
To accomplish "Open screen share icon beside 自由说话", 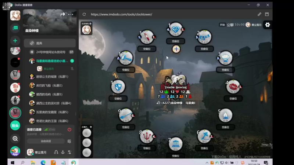I will [69, 141].
